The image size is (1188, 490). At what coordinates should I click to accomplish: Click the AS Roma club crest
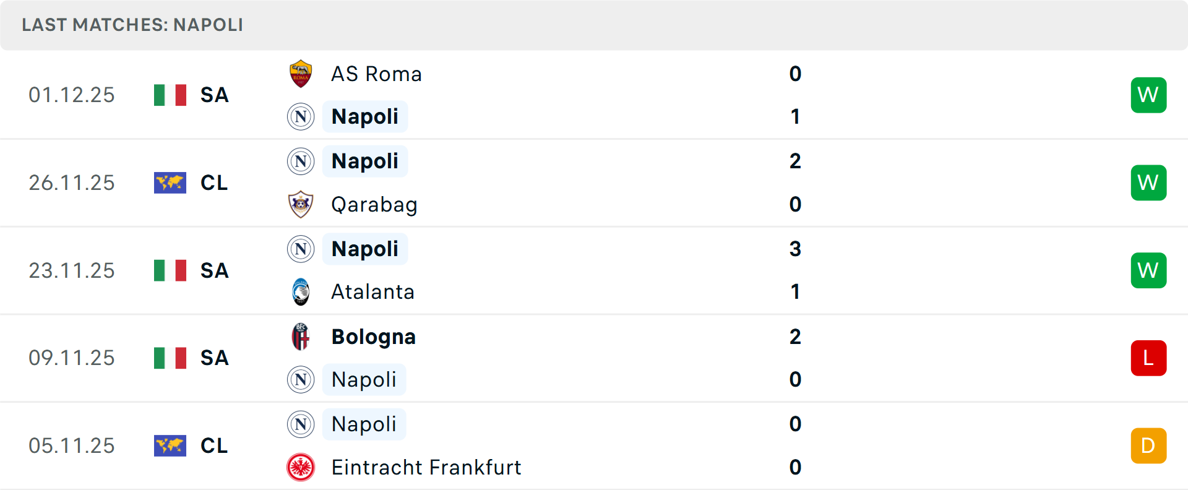pos(301,74)
